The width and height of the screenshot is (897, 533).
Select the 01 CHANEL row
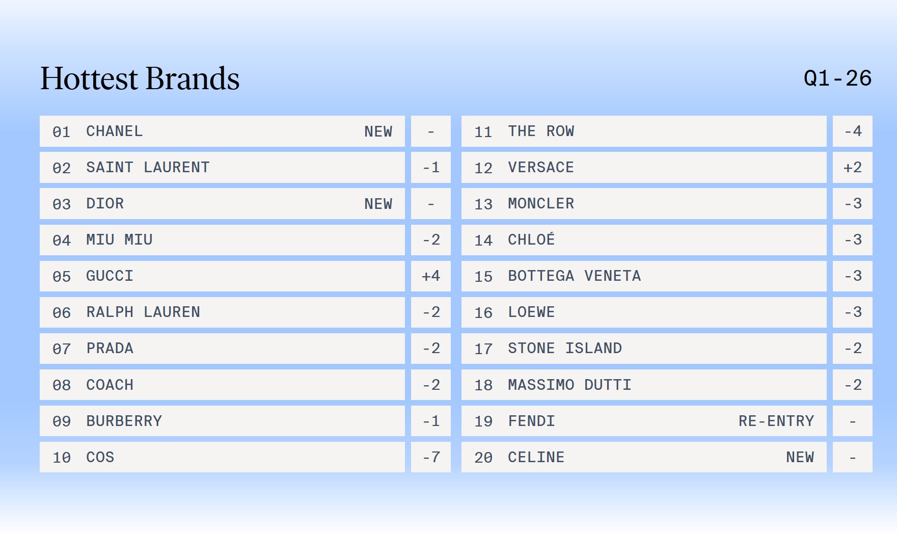pos(222,131)
